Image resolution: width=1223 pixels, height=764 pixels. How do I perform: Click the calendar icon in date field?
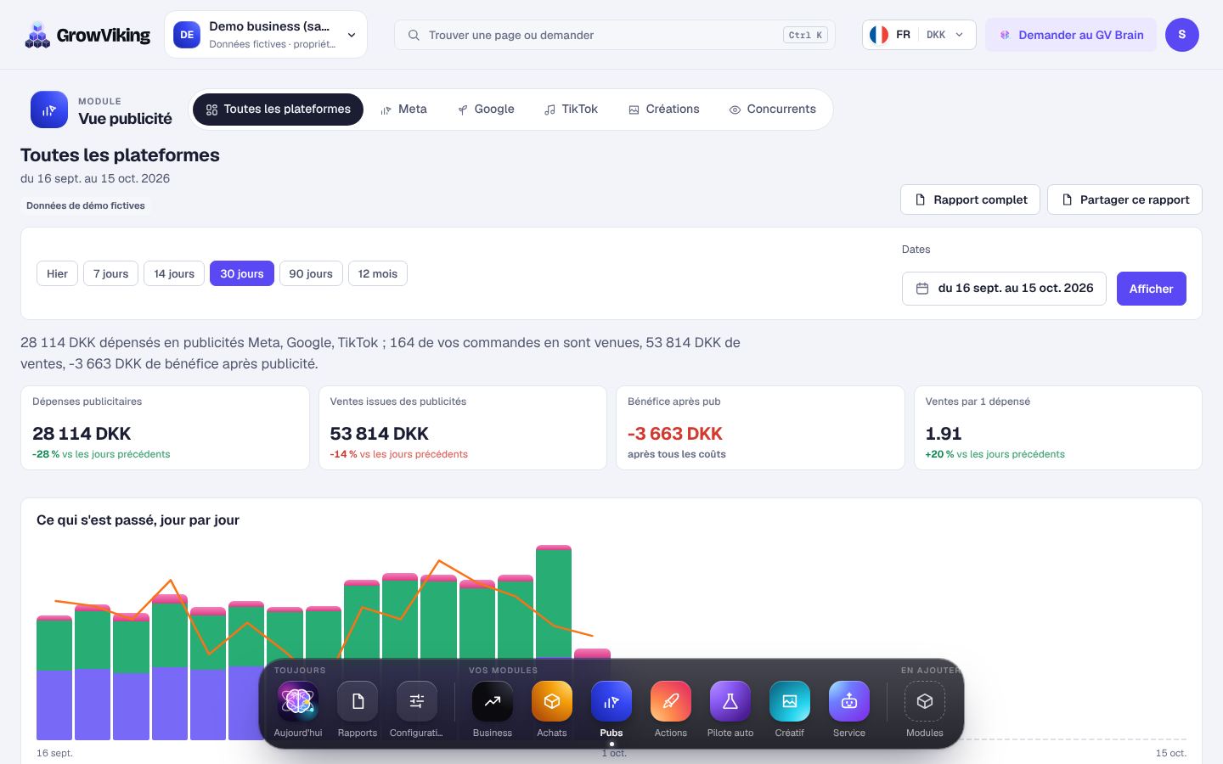922,289
